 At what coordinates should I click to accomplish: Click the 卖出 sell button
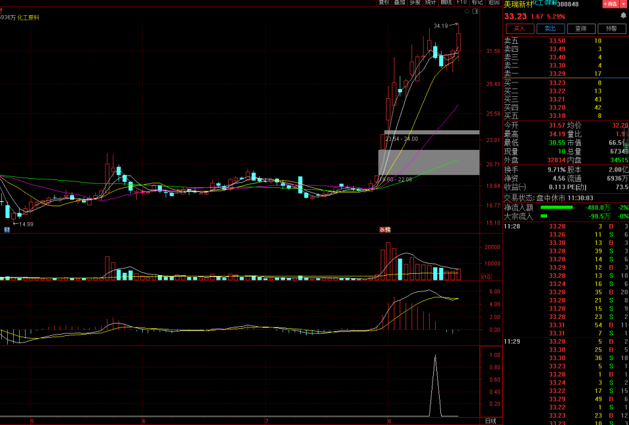coord(550,28)
